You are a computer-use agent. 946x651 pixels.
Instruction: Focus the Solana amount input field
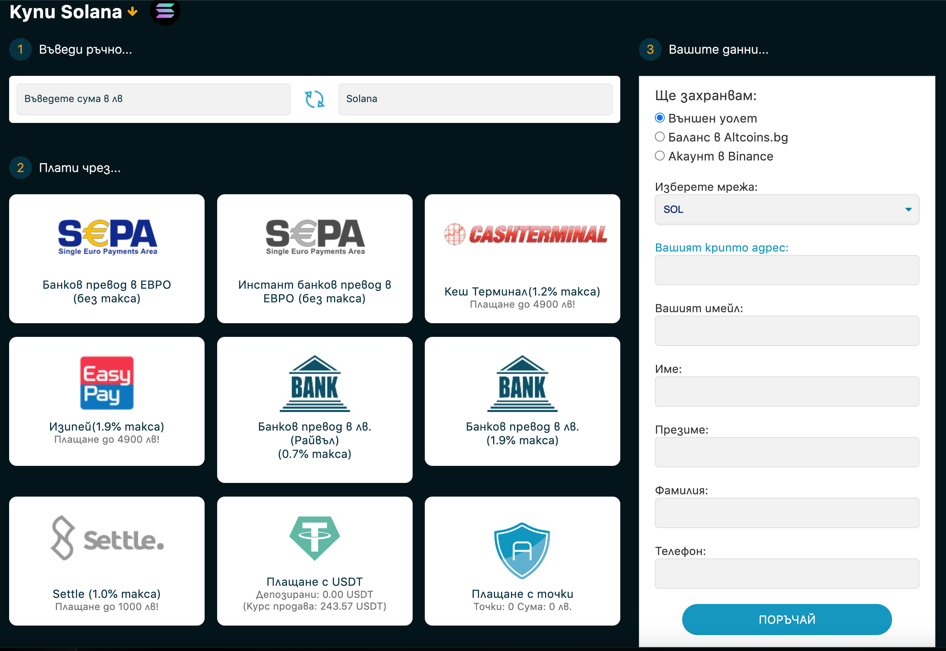click(x=475, y=99)
